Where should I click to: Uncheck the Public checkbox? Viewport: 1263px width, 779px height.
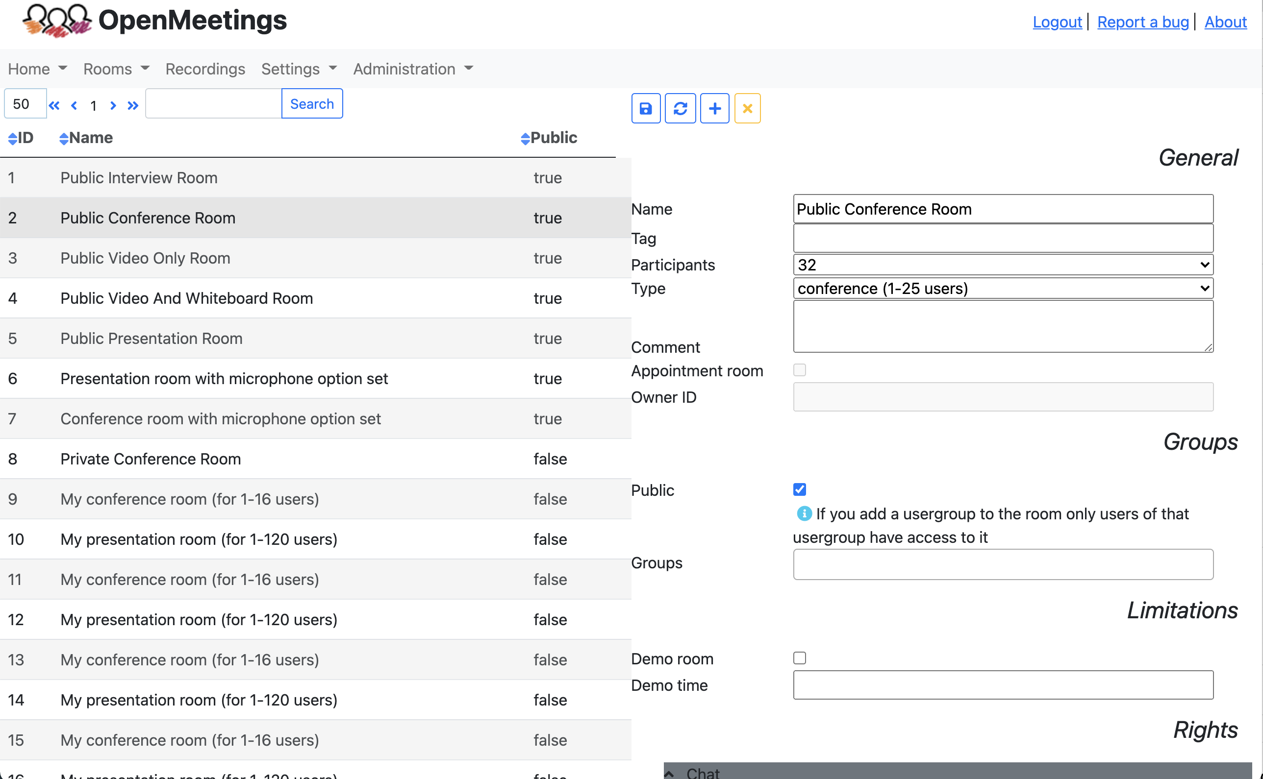(x=799, y=489)
